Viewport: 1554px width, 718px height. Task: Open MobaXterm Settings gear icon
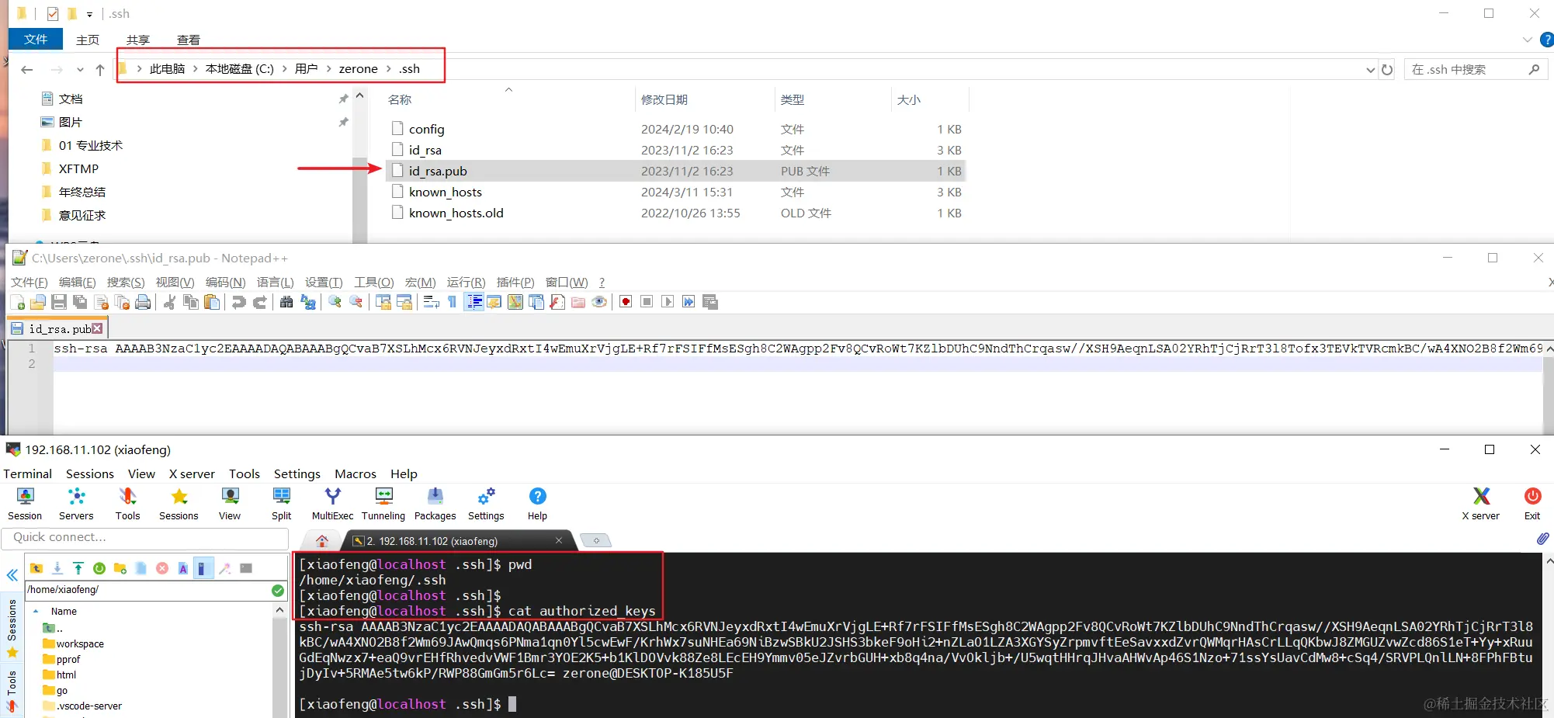pos(486,504)
